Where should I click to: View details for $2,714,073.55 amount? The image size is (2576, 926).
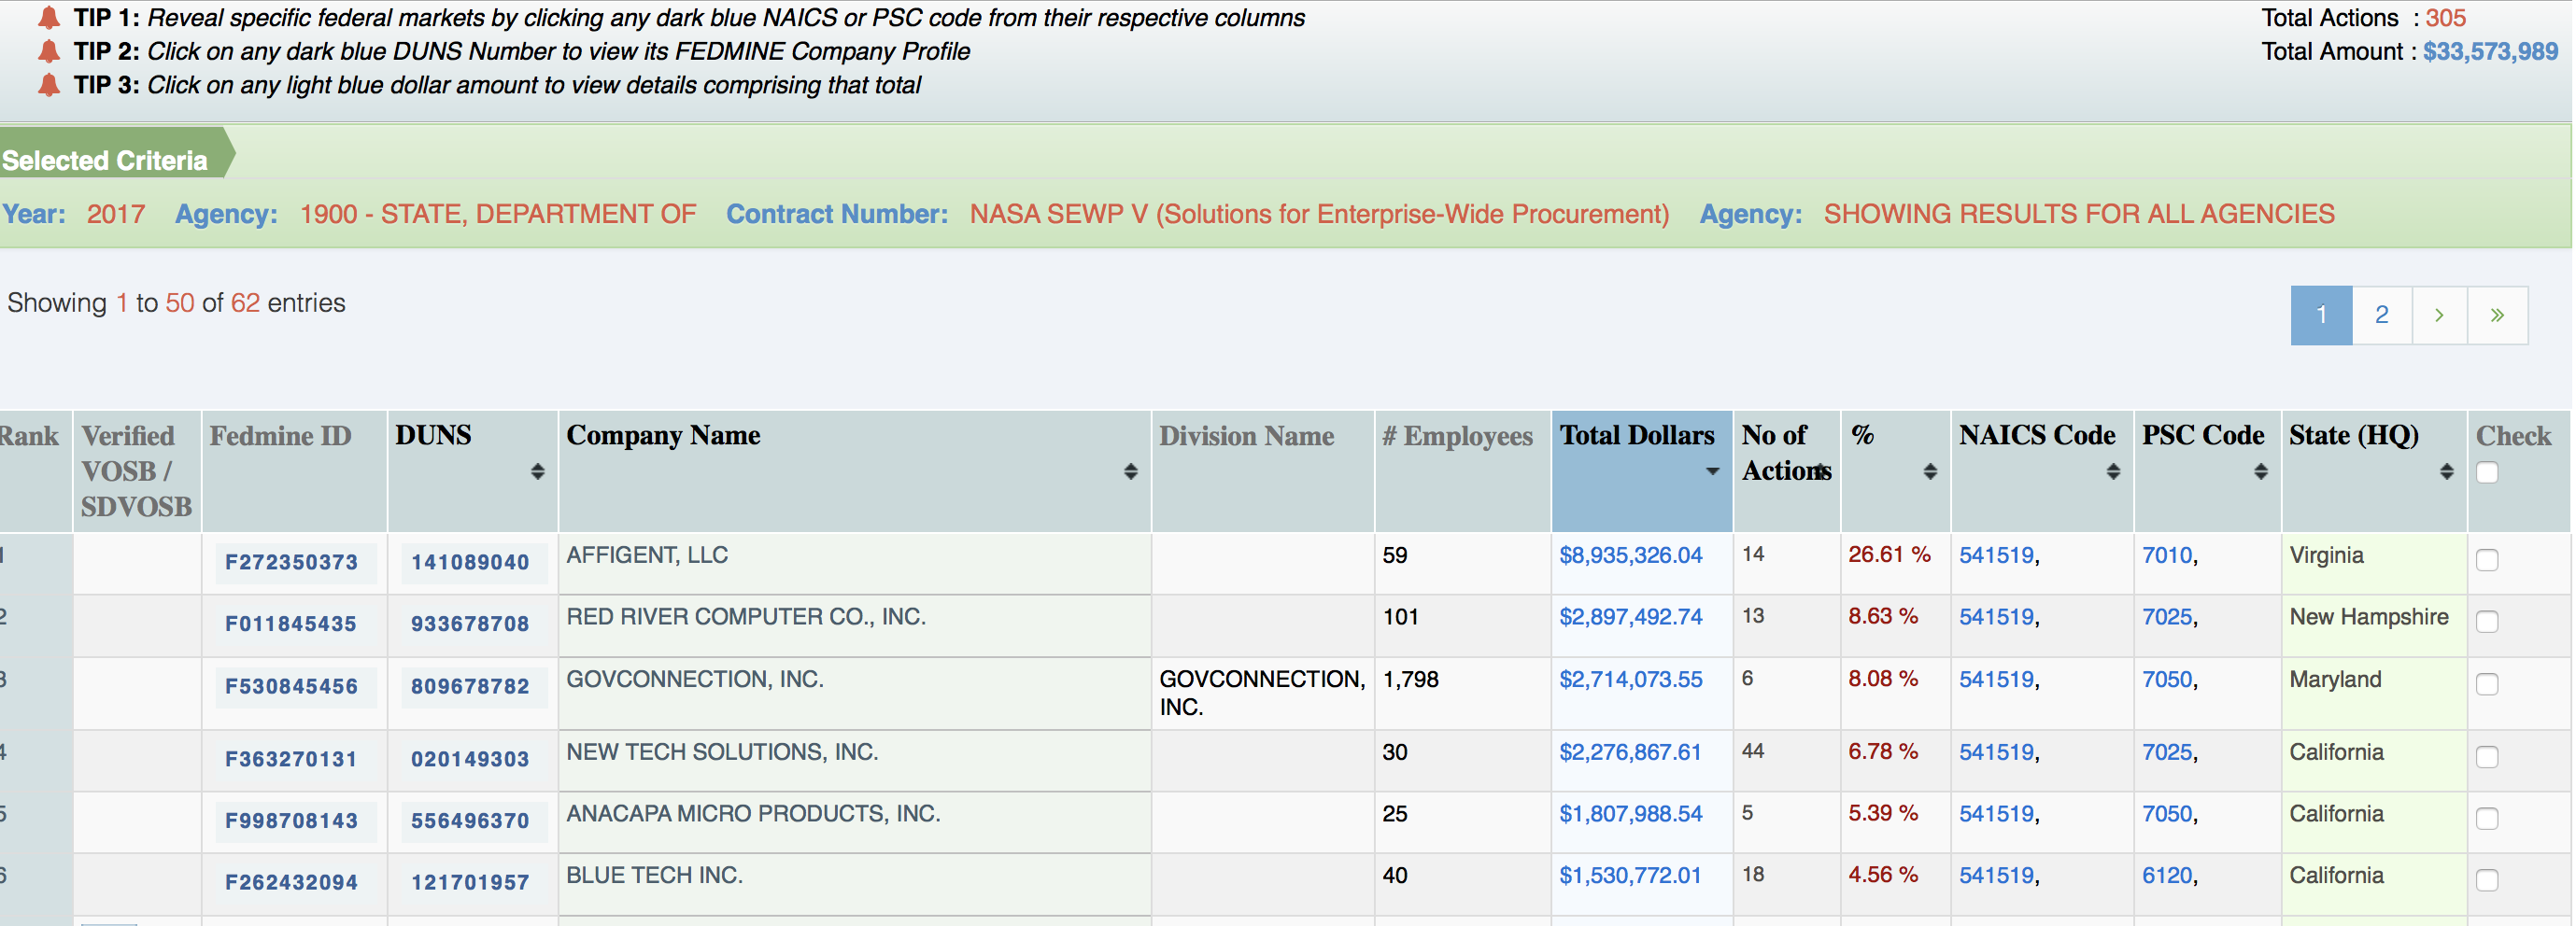point(1630,680)
